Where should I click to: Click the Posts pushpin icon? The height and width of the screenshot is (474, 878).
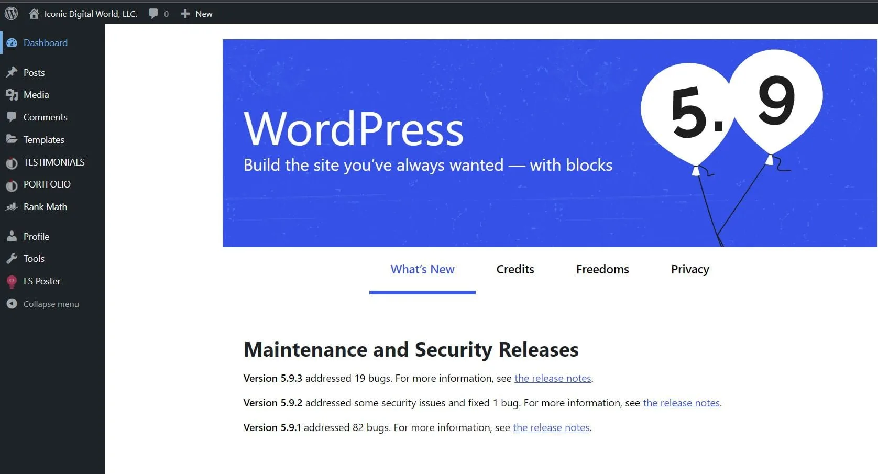pos(12,72)
